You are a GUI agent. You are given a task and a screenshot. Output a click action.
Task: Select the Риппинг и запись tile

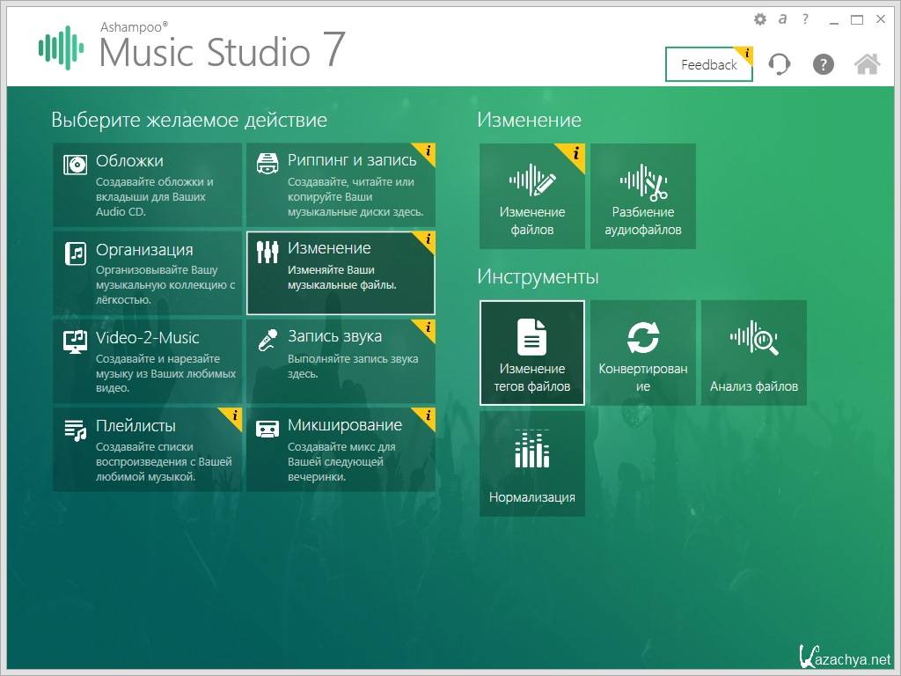pyautogui.click(x=341, y=185)
